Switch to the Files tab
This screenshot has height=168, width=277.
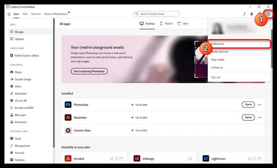point(25,14)
